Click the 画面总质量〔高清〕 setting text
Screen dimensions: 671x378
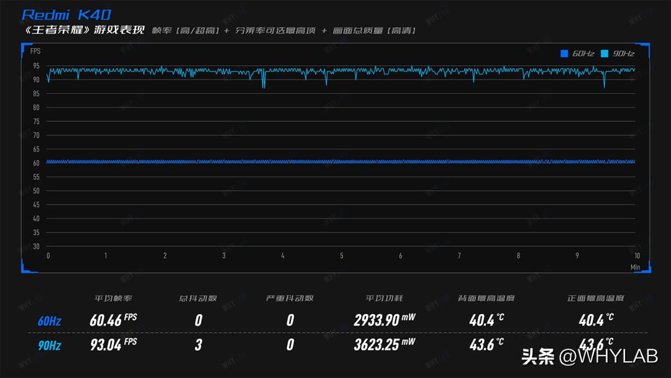pos(375,30)
